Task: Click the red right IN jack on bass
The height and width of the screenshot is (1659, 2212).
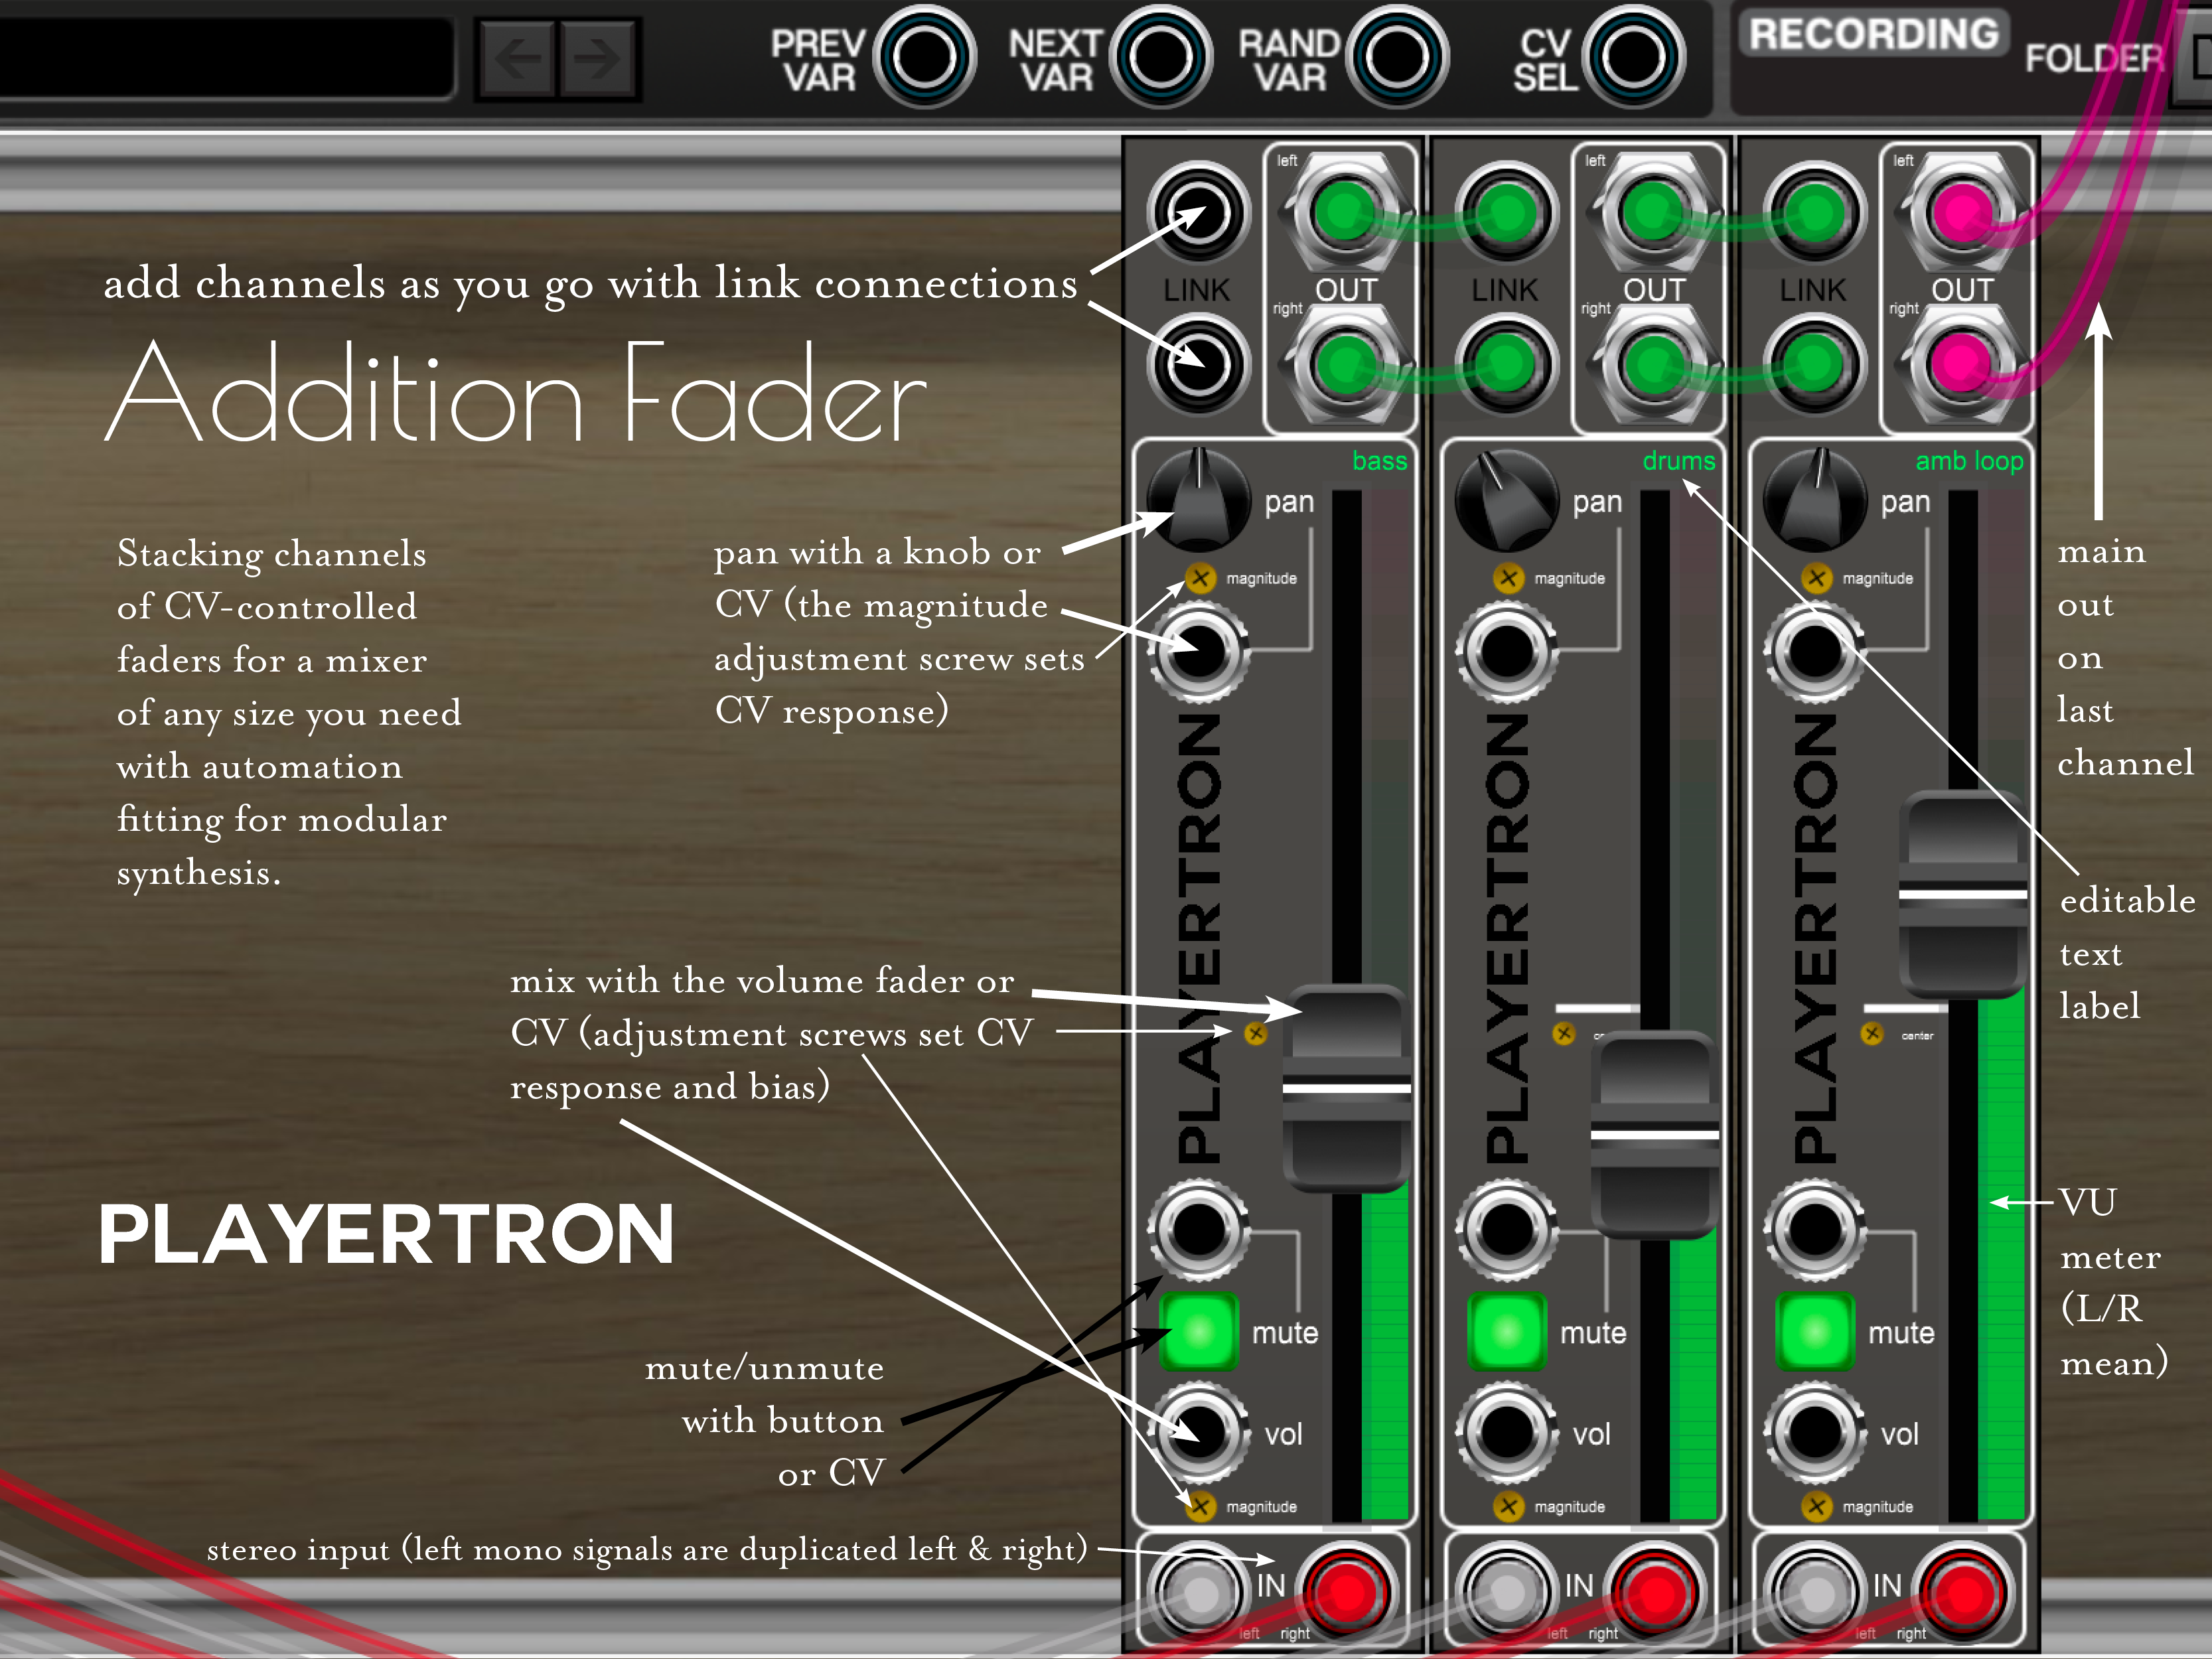Action: 1346,1593
